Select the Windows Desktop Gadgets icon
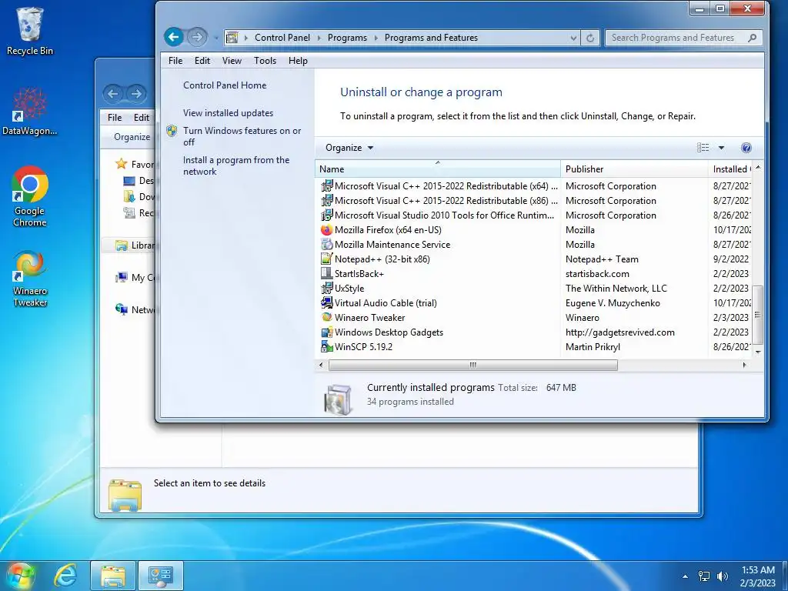788x591 pixels. (326, 332)
